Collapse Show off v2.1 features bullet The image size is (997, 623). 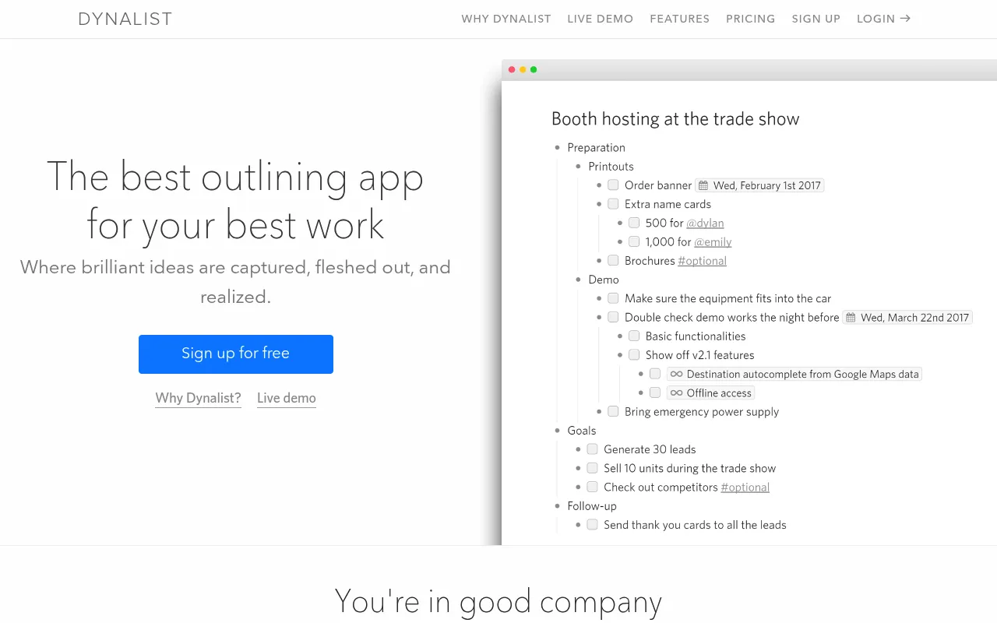coord(621,354)
